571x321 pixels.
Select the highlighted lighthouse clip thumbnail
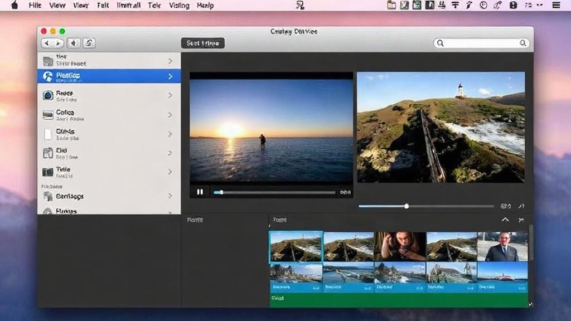tap(296, 246)
